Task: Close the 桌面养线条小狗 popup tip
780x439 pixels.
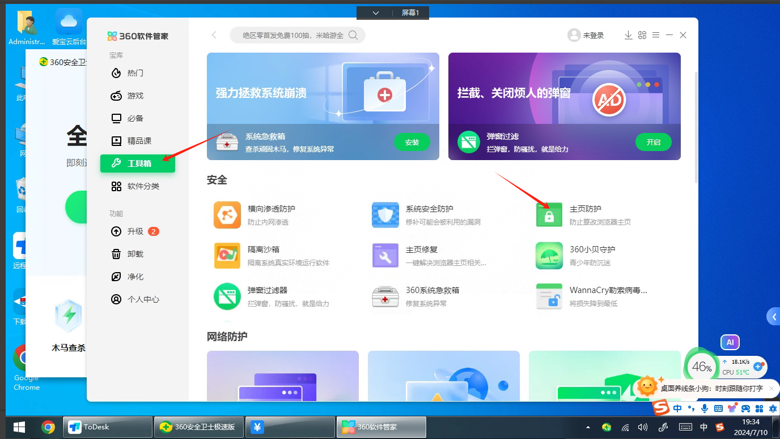Action: tap(771, 388)
